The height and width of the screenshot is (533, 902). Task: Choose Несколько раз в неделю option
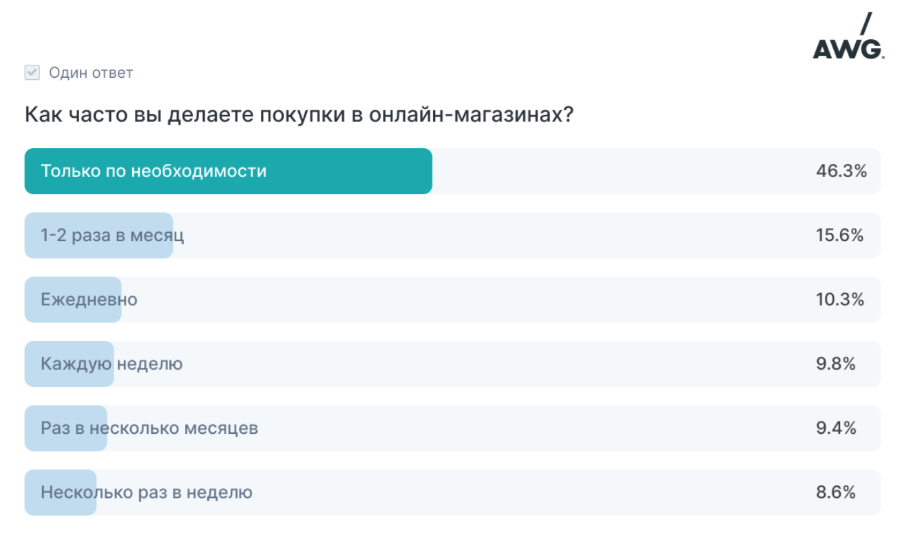[x=452, y=492]
